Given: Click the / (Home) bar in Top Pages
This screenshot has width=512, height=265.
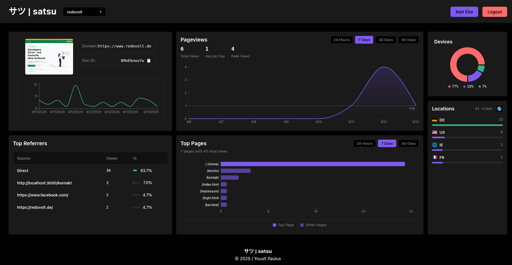Looking at the screenshot, I should pos(313,164).
